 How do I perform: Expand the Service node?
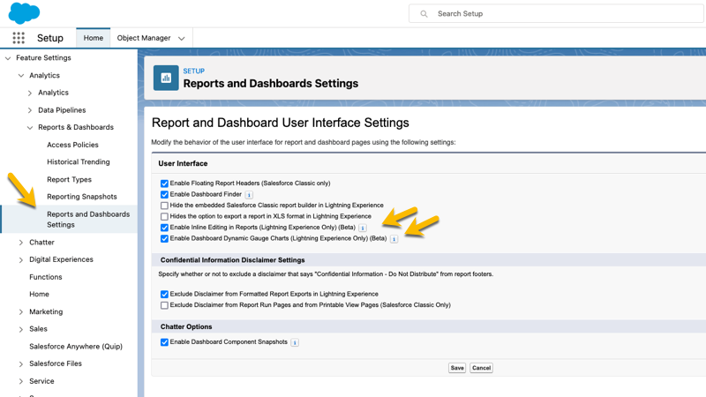click(20, 381)
